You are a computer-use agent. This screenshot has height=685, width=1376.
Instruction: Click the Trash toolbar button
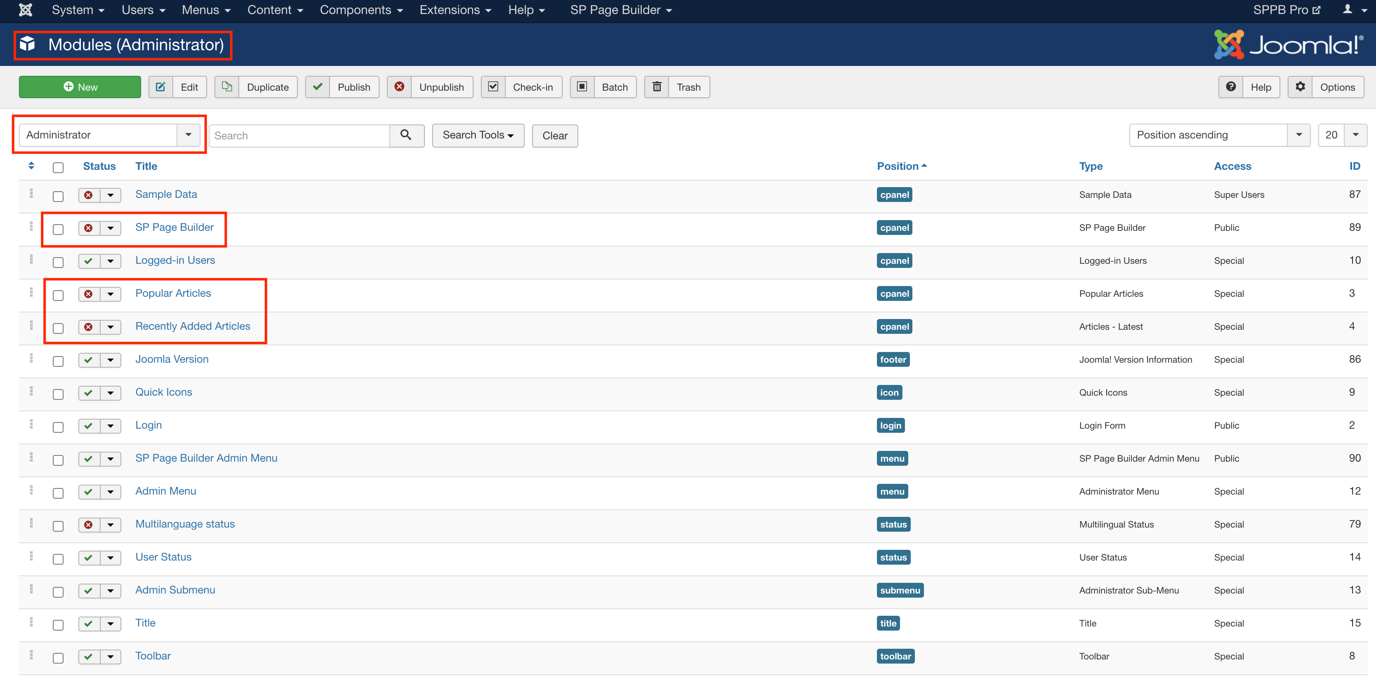click(677, 87)
